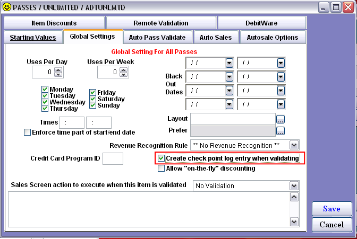Click the Save button

331,209
